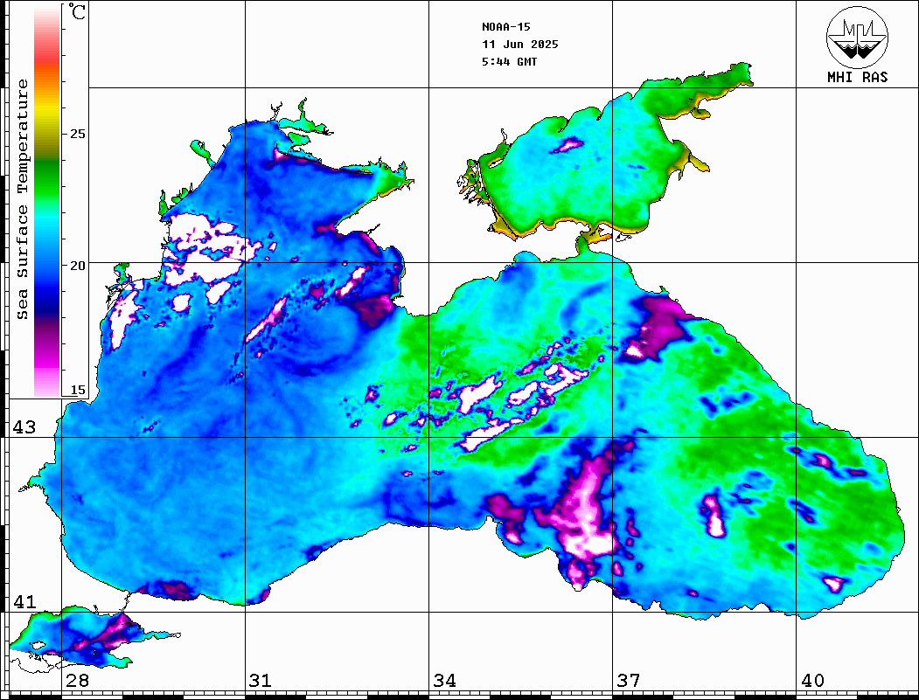The width and height of the screenshot is (919, 700).
Task: Click the longitude label '37'
Action: click(629, 680)
